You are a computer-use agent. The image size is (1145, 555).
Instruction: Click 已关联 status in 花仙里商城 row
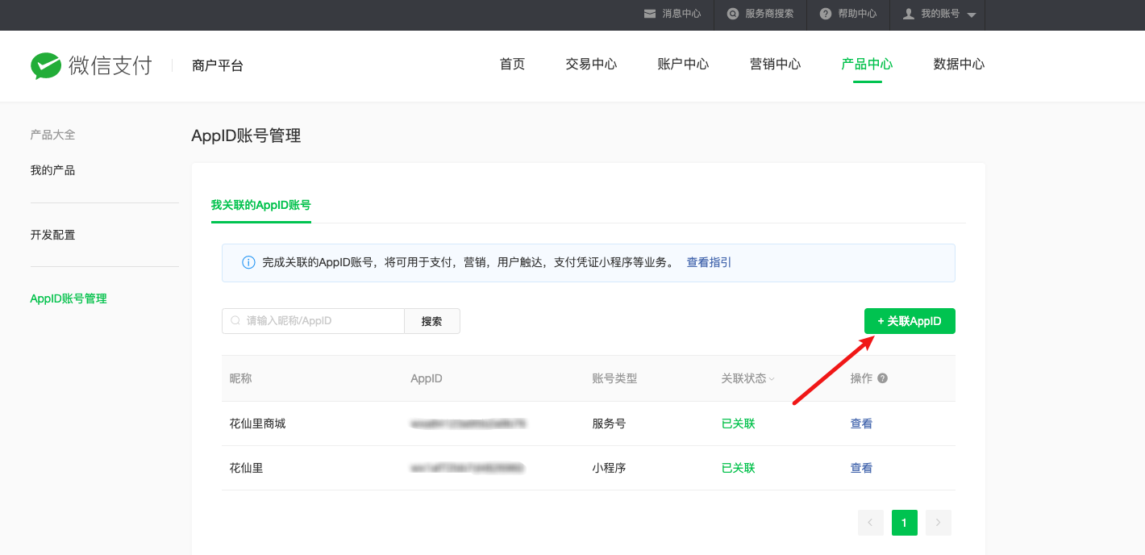point(739,424)
